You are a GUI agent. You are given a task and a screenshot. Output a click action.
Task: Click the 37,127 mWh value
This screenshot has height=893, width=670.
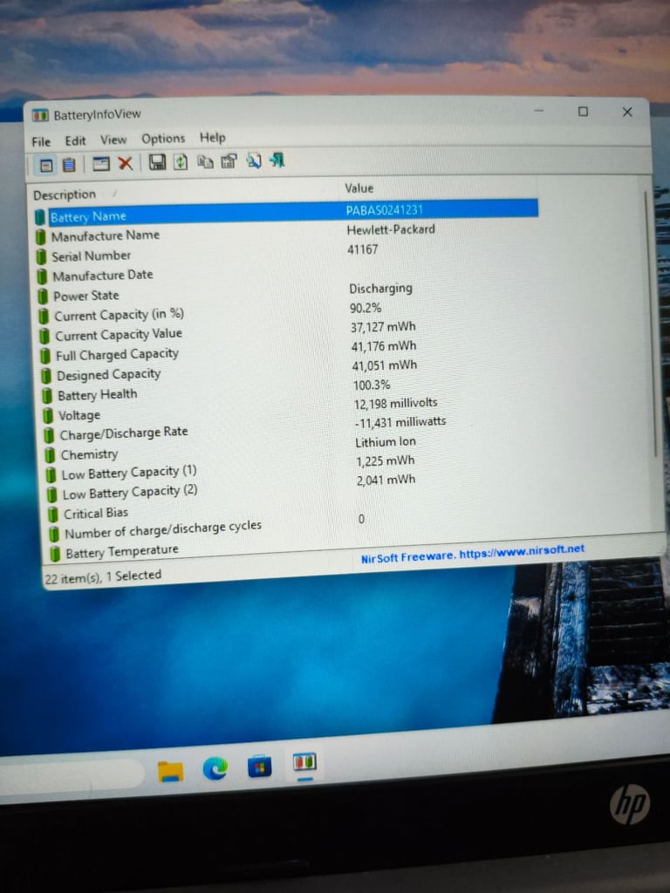[x=383, y=327]
